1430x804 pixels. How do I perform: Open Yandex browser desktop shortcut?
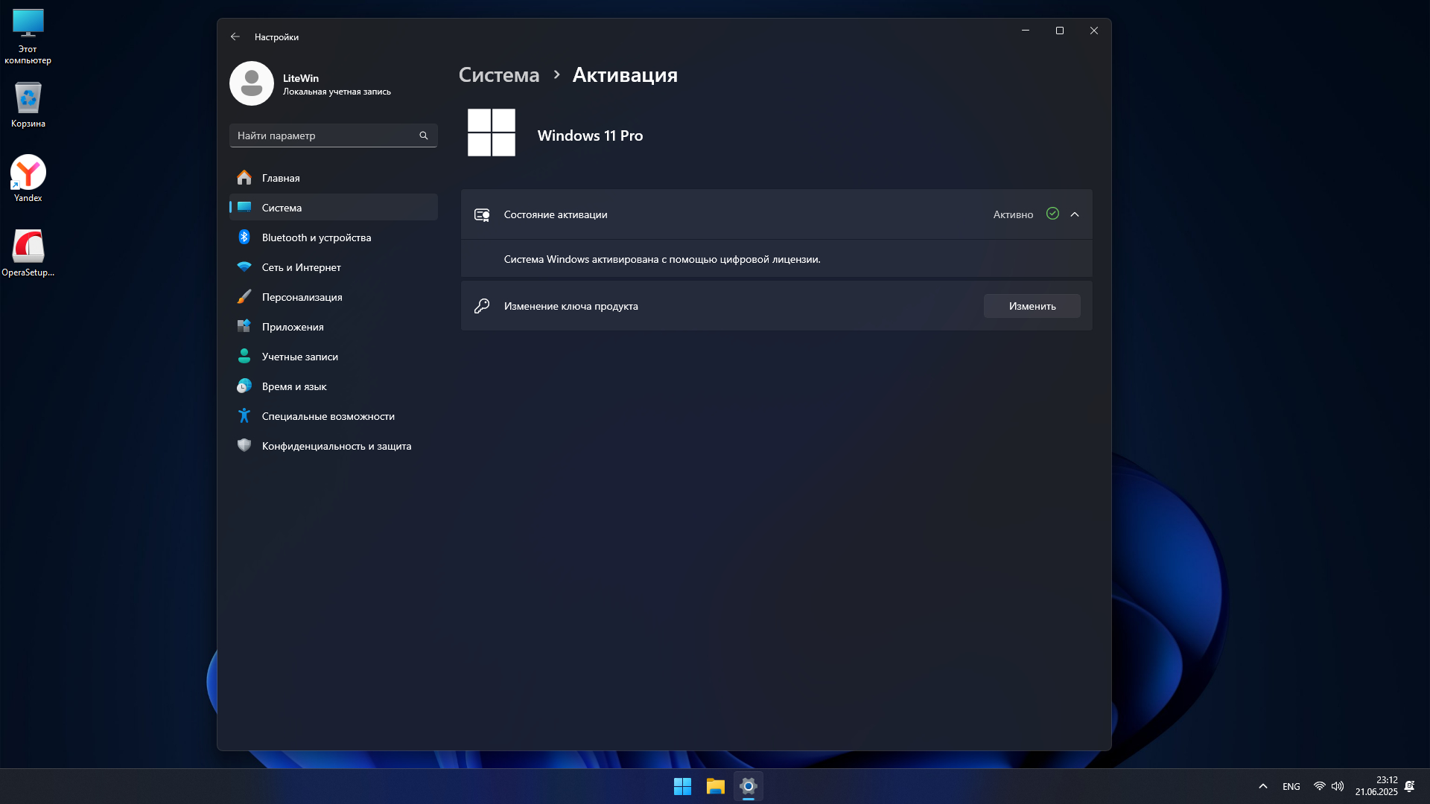(28, 178)
